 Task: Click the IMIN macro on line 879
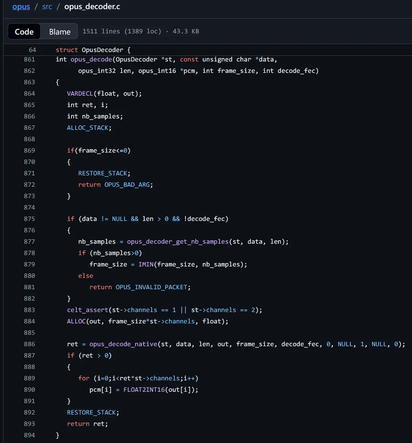146,264
